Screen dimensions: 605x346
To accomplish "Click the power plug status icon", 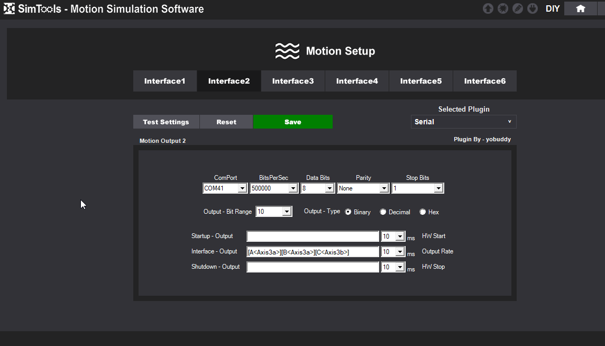I will pos(533,9).
